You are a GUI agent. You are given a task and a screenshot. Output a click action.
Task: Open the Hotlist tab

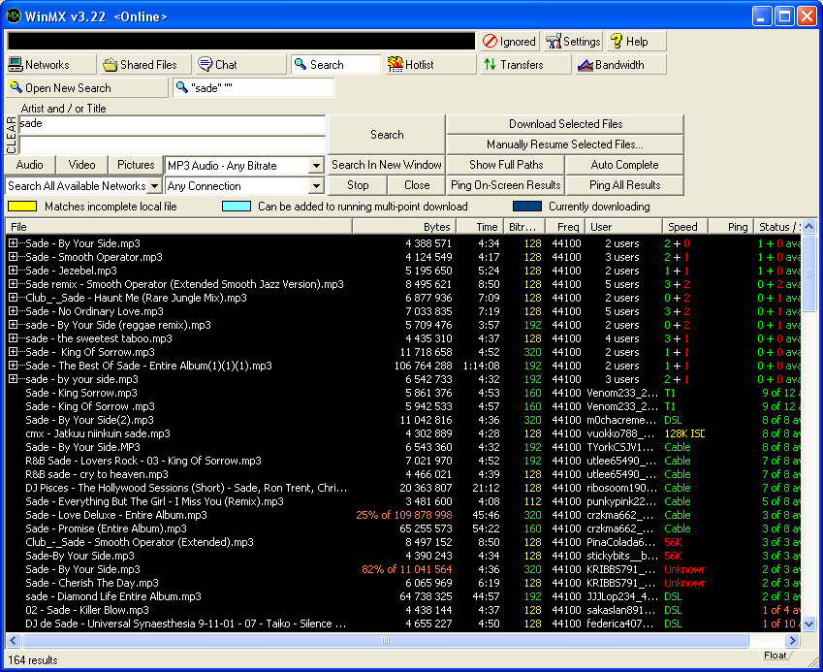click(x=429, y=65)
